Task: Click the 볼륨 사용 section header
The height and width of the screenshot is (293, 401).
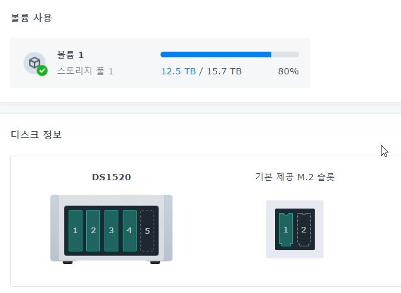Action: coord(31,18)
